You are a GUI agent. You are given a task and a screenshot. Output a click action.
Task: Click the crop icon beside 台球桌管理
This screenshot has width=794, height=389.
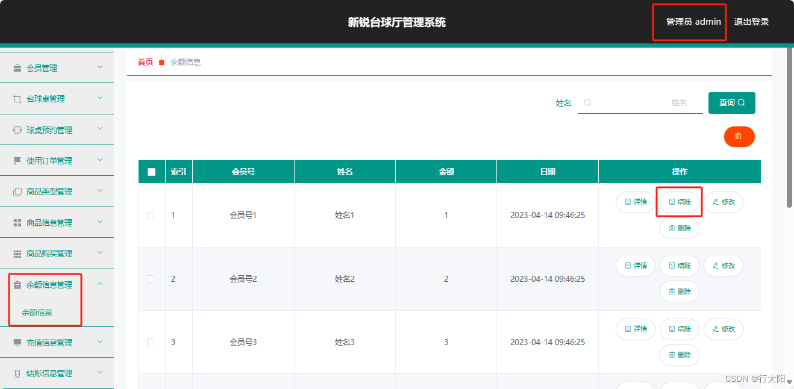tap(17, 99)
